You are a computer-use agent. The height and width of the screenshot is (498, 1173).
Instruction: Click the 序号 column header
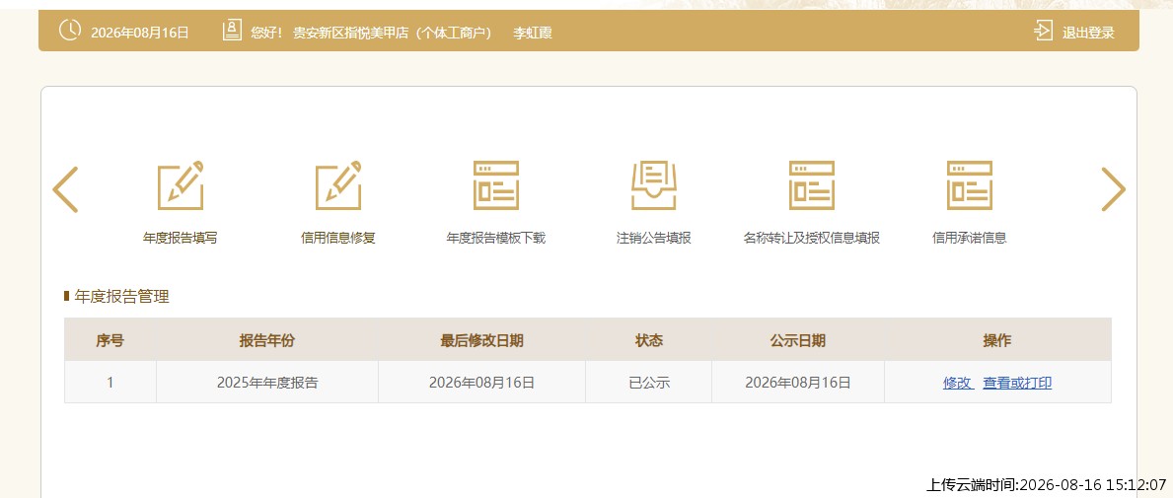(x=110, y=340)
